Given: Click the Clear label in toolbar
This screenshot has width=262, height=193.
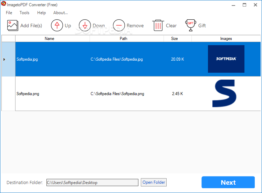Looking at the screenshot, I should click(171, 26).
